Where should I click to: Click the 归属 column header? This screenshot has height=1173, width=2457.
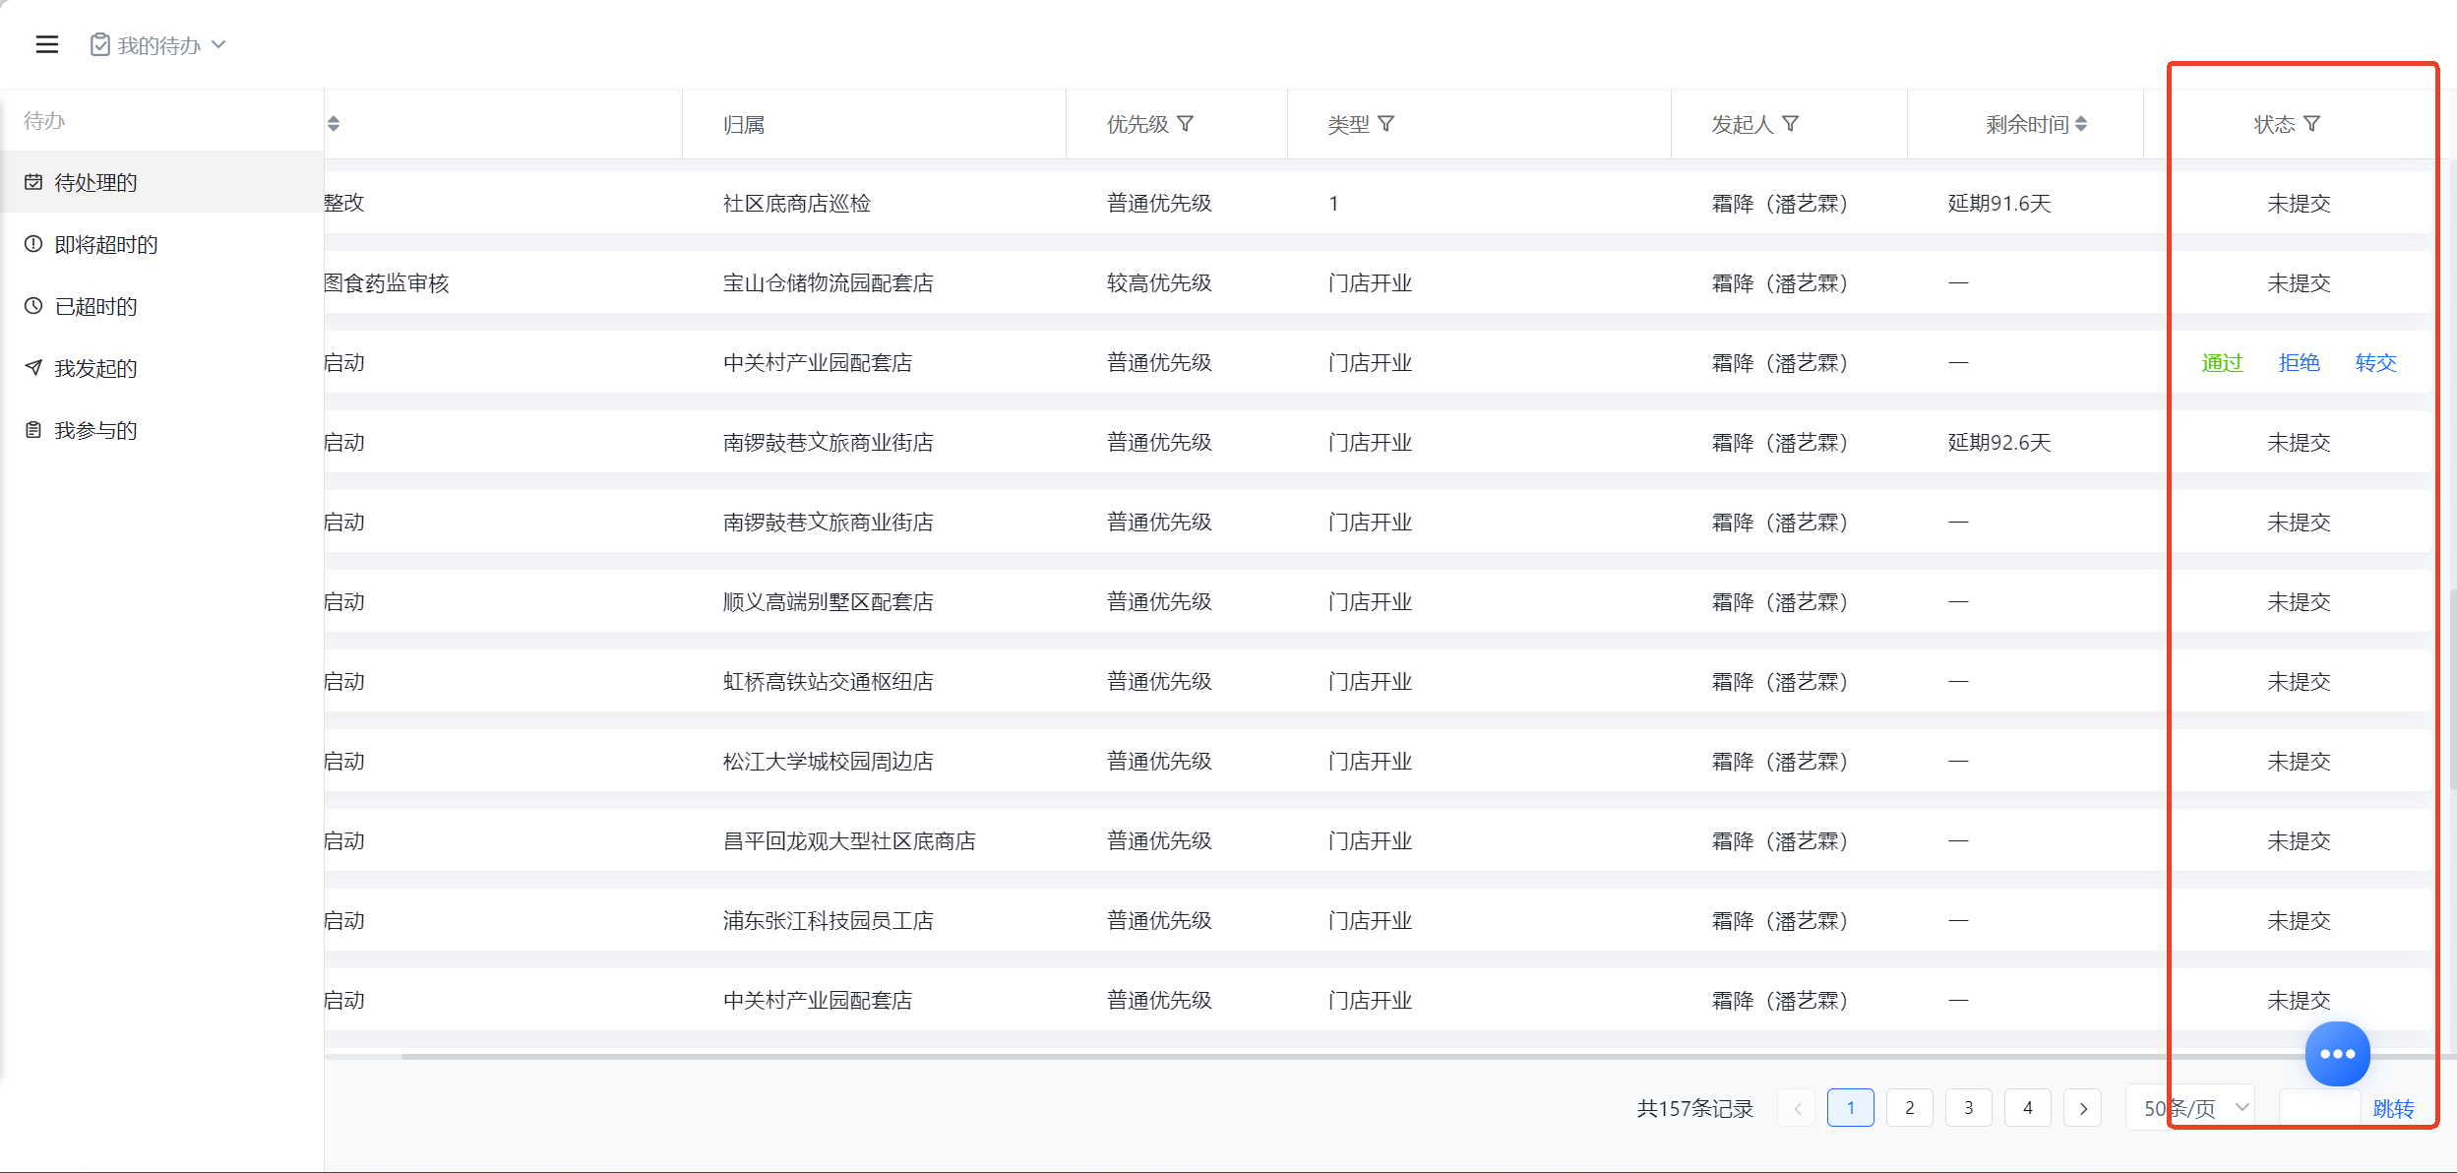click(744, 124)
